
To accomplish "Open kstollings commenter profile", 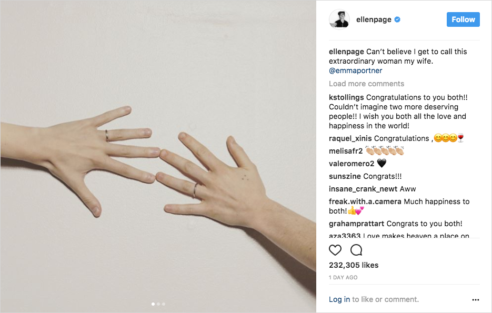I will click(346, 97).
